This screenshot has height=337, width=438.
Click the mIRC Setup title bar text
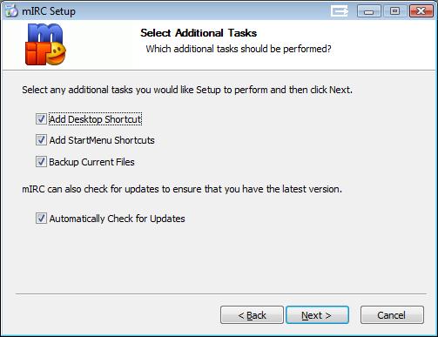(49, 11)
